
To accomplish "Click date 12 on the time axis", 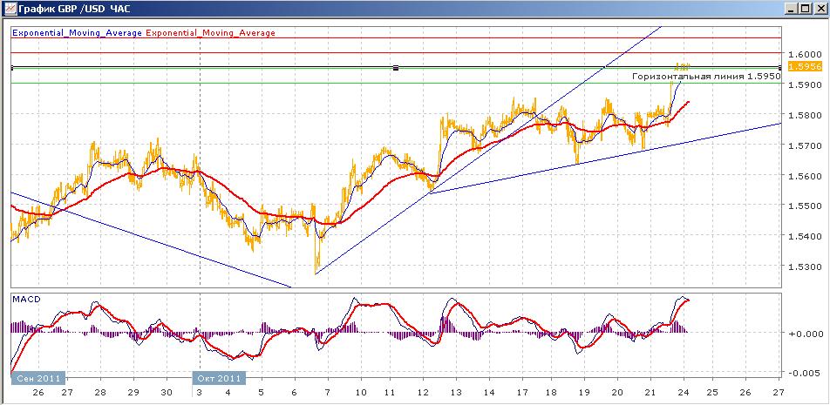I will (x=422, y=393).
